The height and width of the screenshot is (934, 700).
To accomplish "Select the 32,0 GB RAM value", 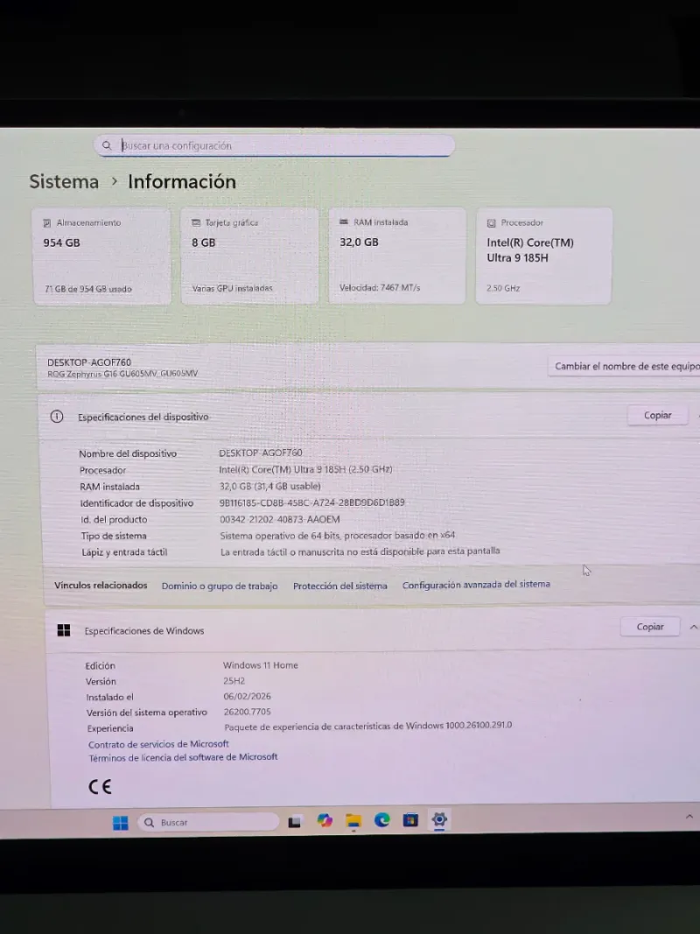I will click(359, 242).
